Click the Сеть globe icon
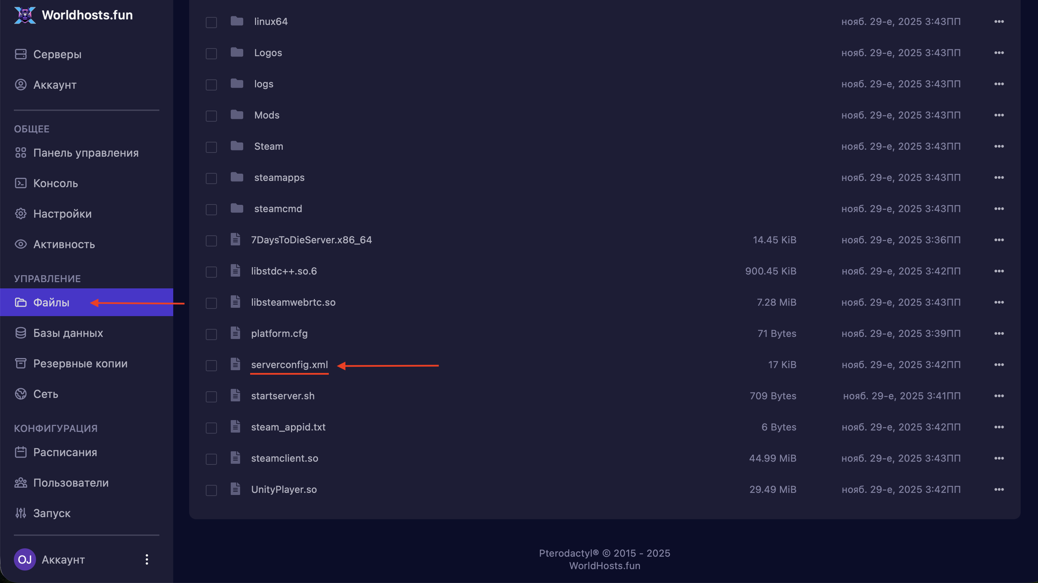 pyautogui.click(x=20, y=394)
